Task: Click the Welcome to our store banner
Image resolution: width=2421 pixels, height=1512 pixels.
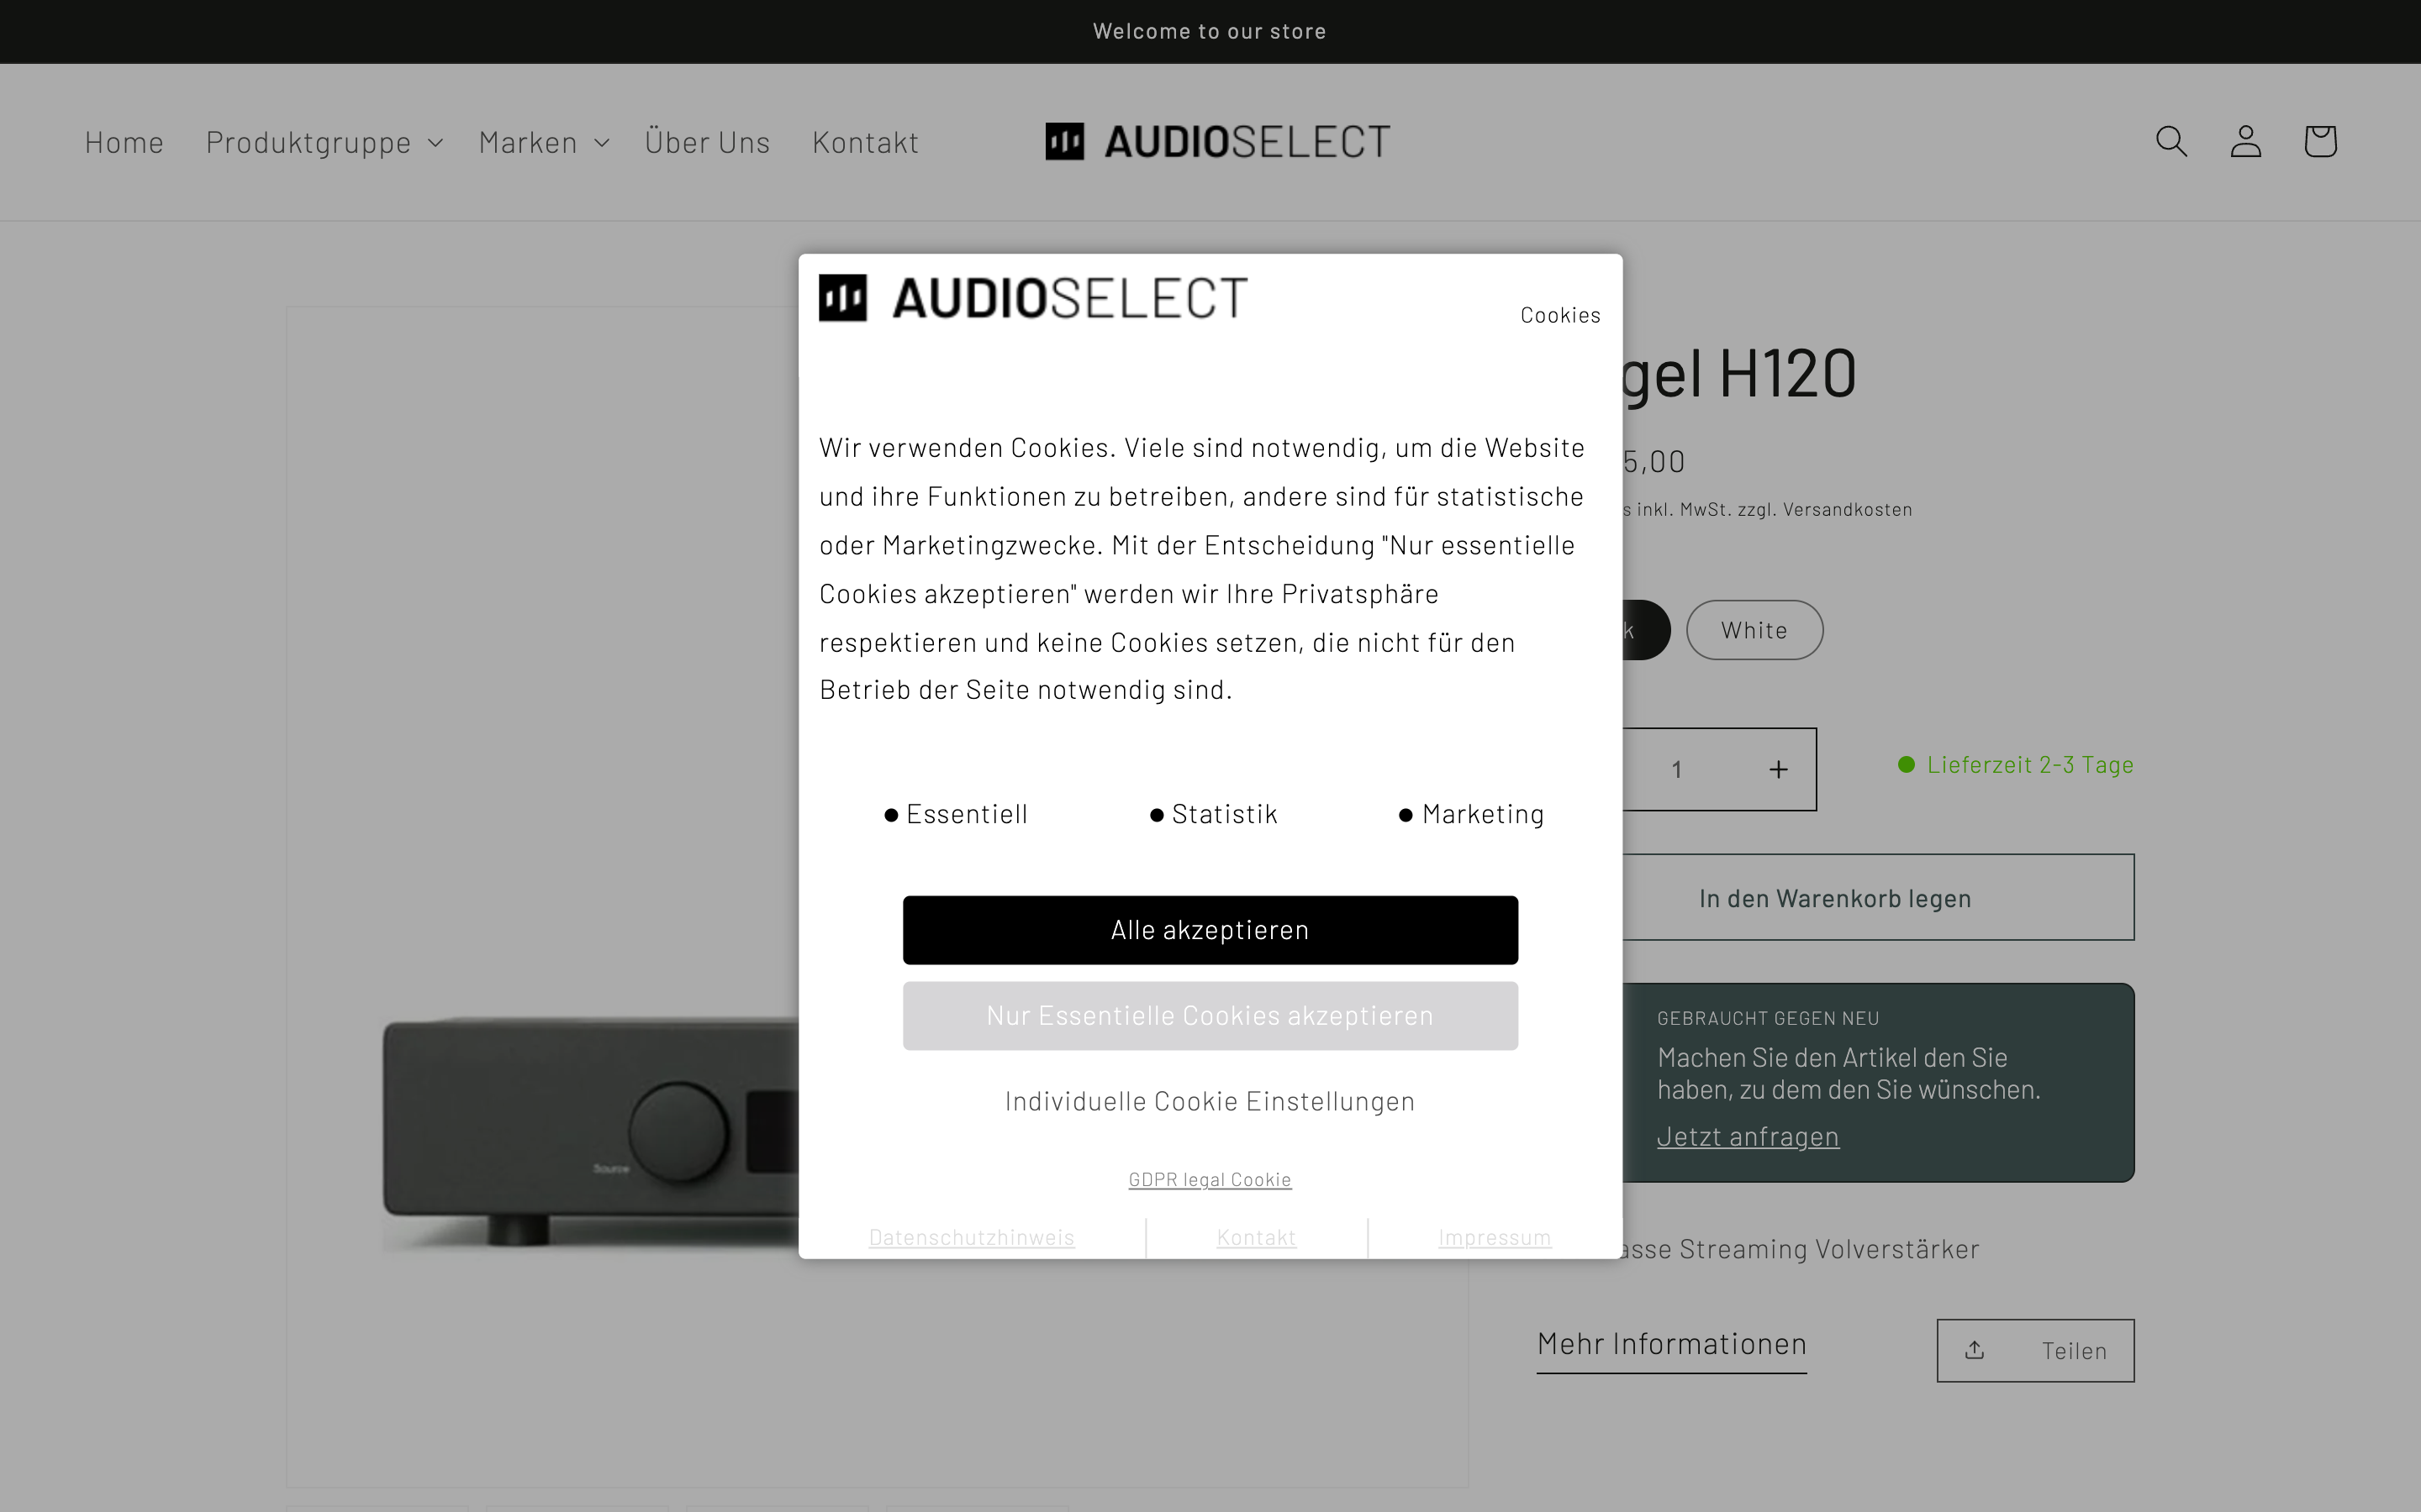Action: pyautogui.click(x=1210, y=31)
